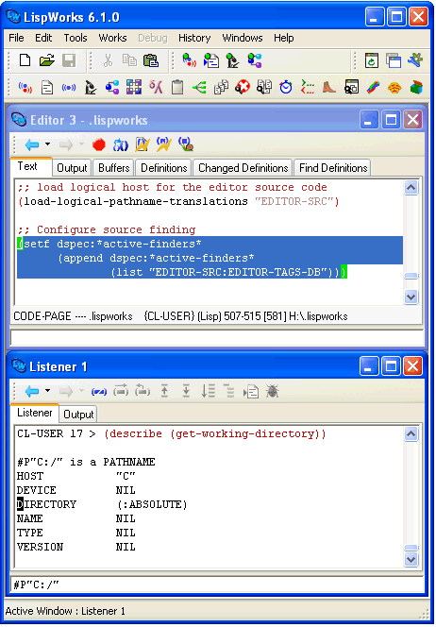The height and width of the screenshot is (627, 436).
Task: Click the stopwatch Profiler icon
Action: point(286,87)
